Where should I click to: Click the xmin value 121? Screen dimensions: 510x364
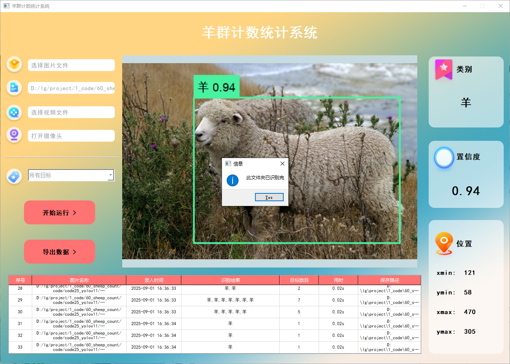coord(470,273)
